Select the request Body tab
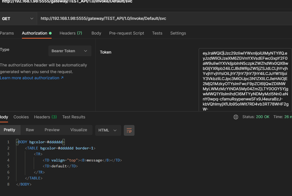The height and width of the screenshot is (196, 292). point(96,33)
